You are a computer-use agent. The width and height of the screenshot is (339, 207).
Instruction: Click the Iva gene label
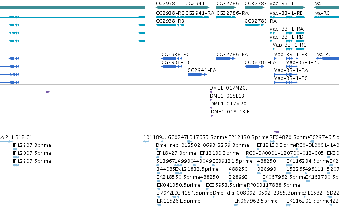tap(317, 4)
